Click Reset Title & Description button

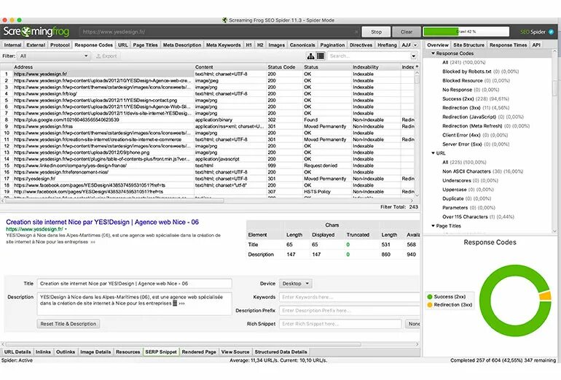(x=68, y=324)
